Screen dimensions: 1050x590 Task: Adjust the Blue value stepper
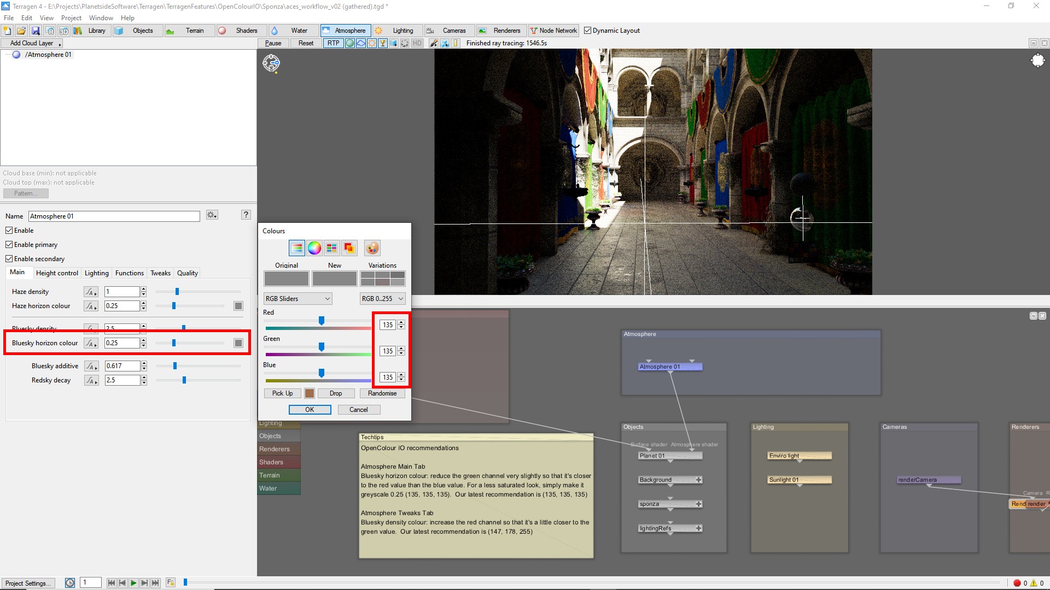[401, 377]
